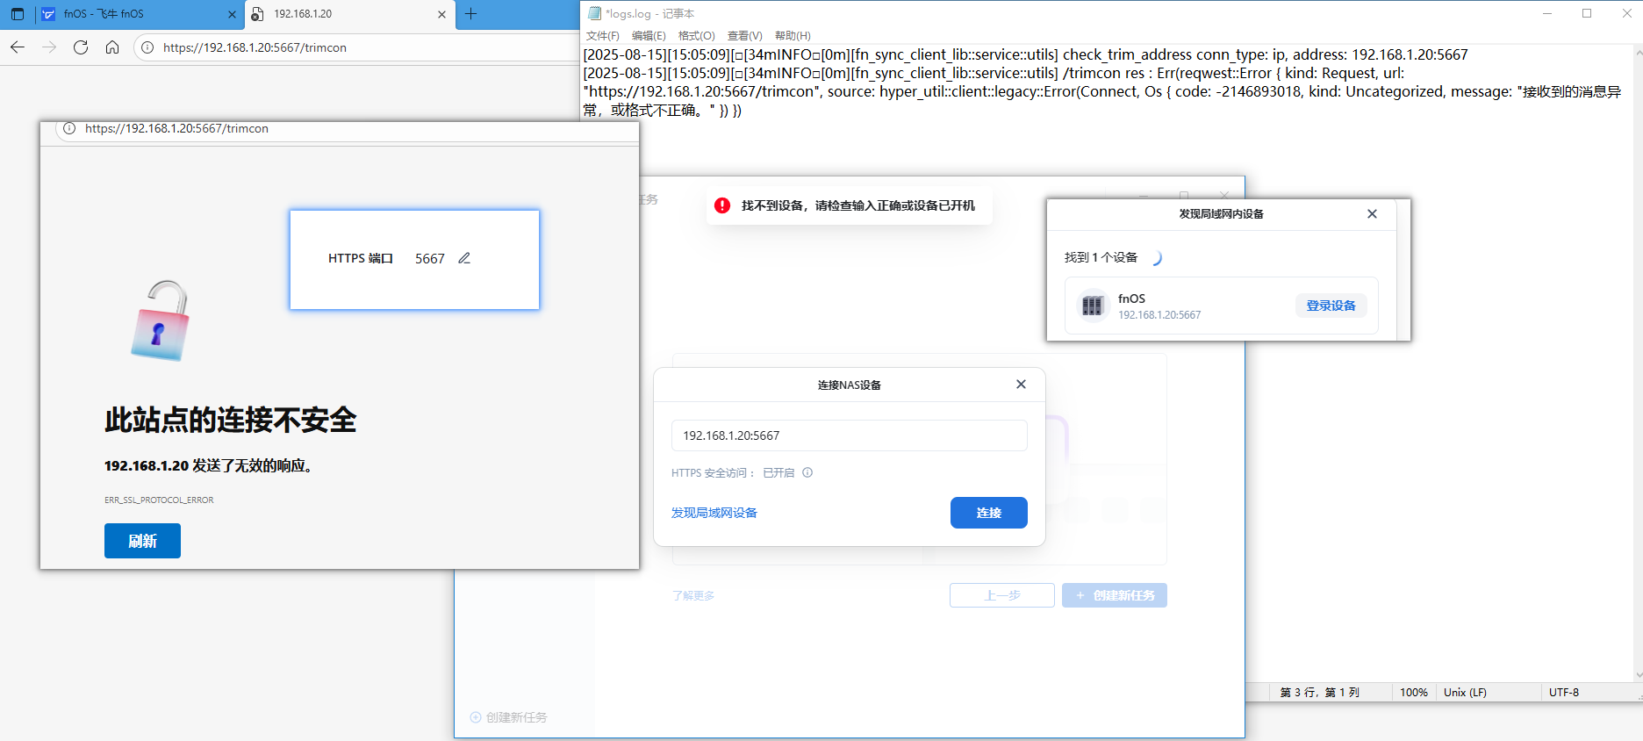Viewport: 1643px width, 741px height.
Task: Select the ERR_SSL_PROTOCOL_ERROR text
Action: [x=159, y=500]
